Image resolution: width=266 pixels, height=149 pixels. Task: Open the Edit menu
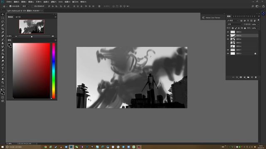tap(17, 2)
